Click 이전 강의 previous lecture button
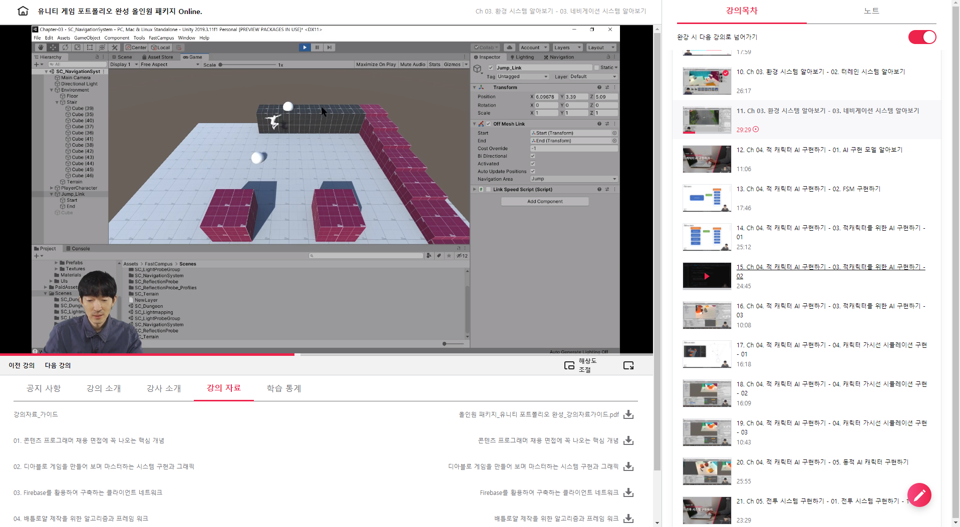Viewport: 960px width, 527px height. click(x=22, y=365)
